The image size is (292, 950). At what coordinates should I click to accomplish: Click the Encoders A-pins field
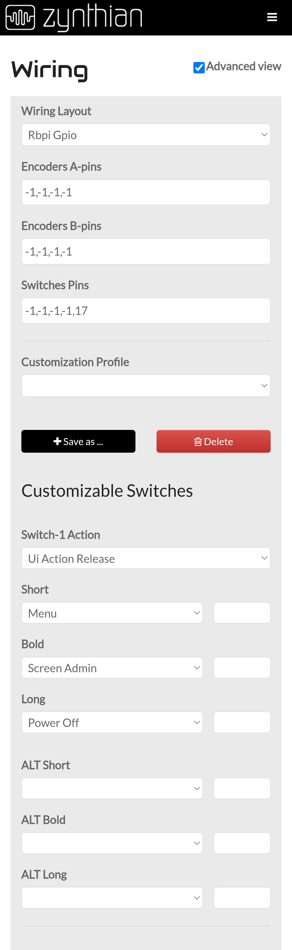click(x=146, y=192)
